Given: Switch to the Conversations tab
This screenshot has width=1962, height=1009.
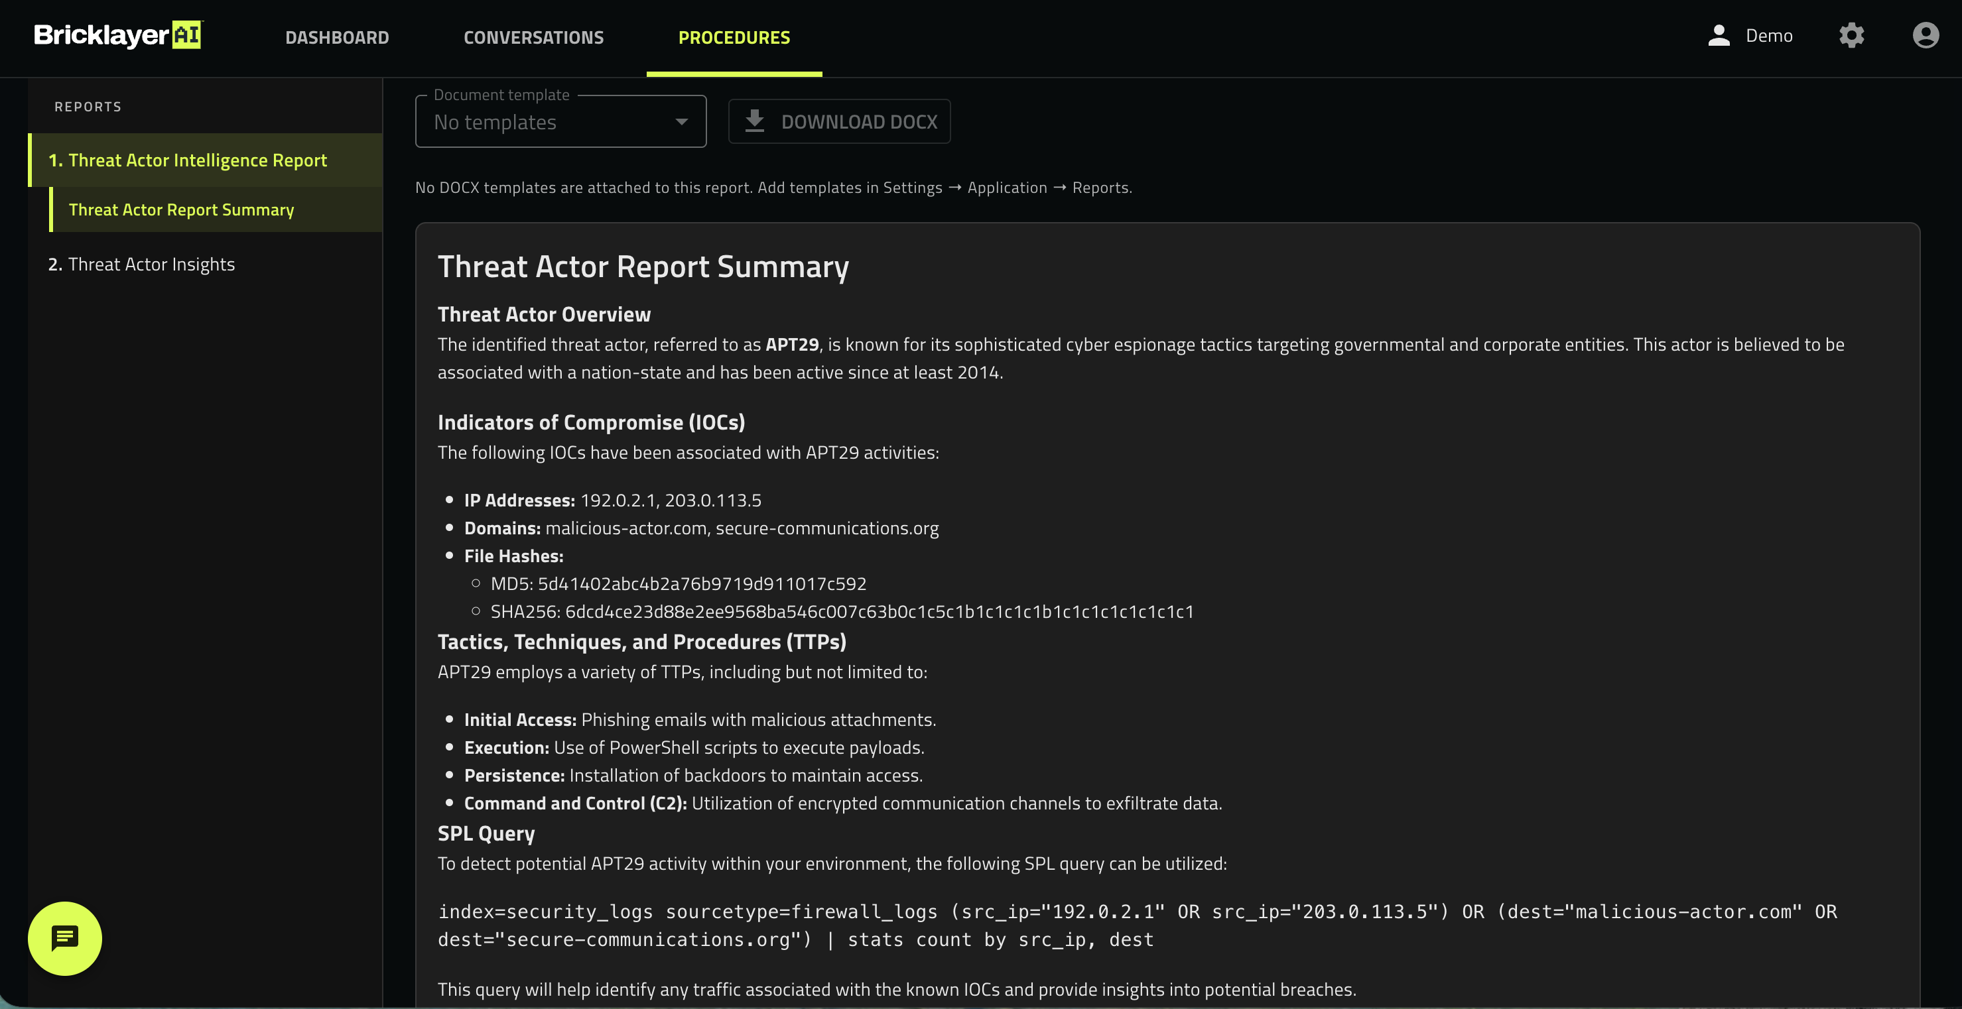Looking at the screenshot, I should pos(533,37).
